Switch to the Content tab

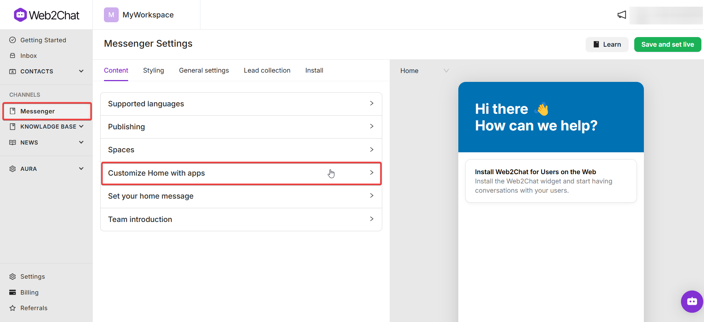click(116, 70)
